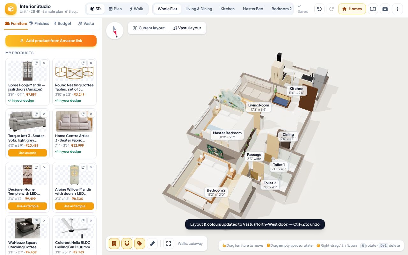
Task: Select the Vastu layout option
Action: [x=187, y=28]
